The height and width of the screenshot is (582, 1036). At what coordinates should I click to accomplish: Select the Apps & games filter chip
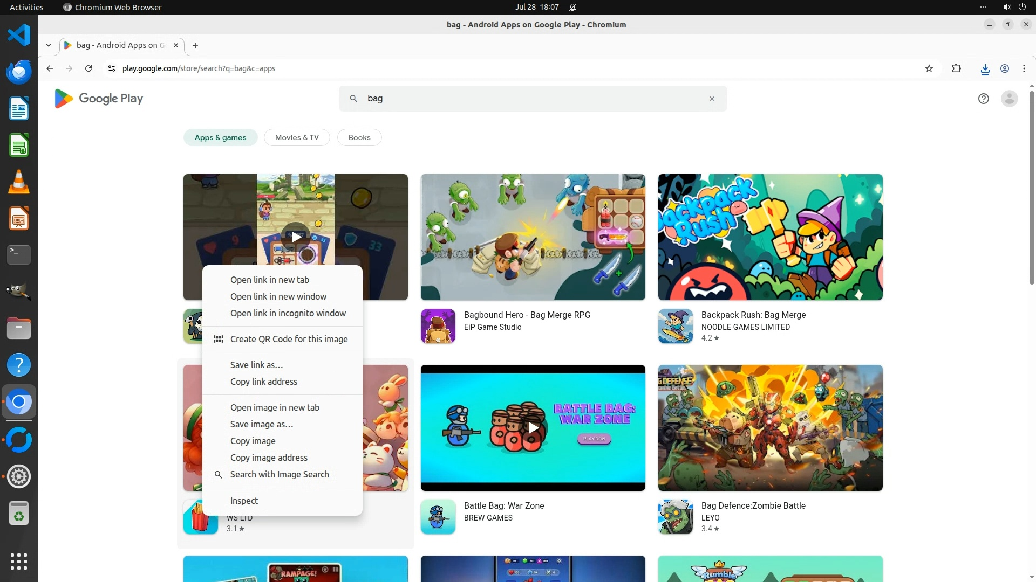click(x=220, y=137)
